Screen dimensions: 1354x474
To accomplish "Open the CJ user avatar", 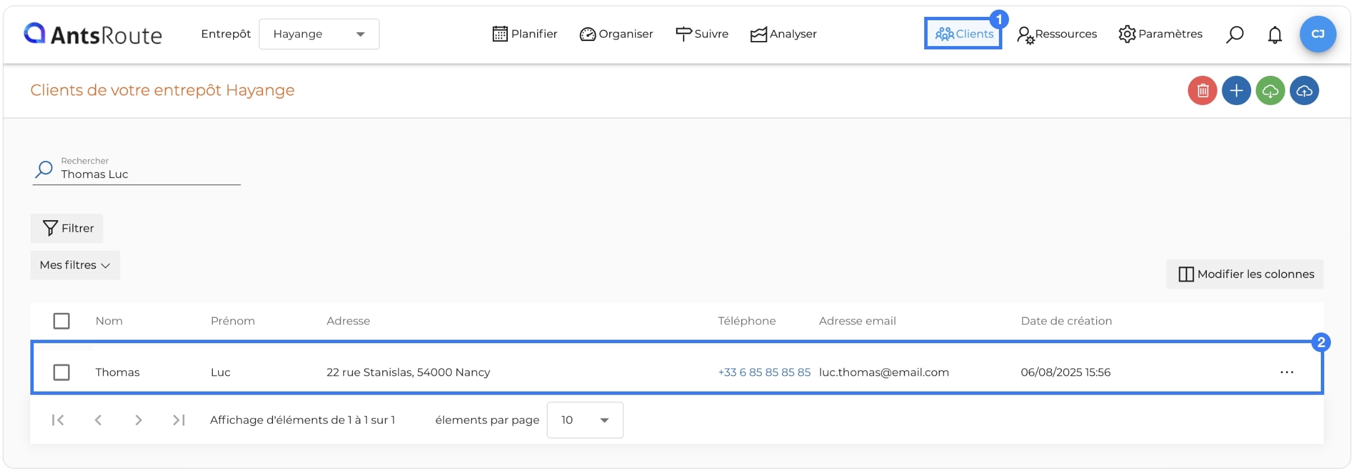I will (x=1317, y=34).
